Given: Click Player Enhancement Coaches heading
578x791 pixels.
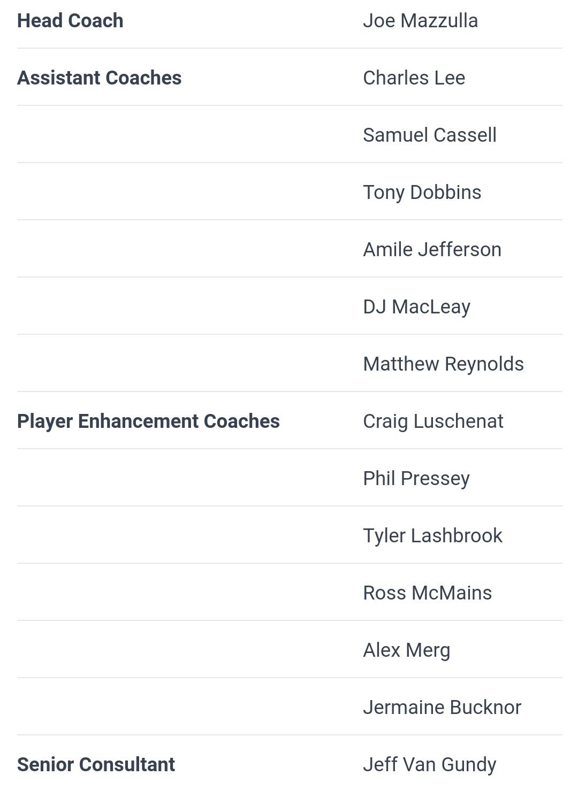Looking at the screenshot, I should [148, 421].
